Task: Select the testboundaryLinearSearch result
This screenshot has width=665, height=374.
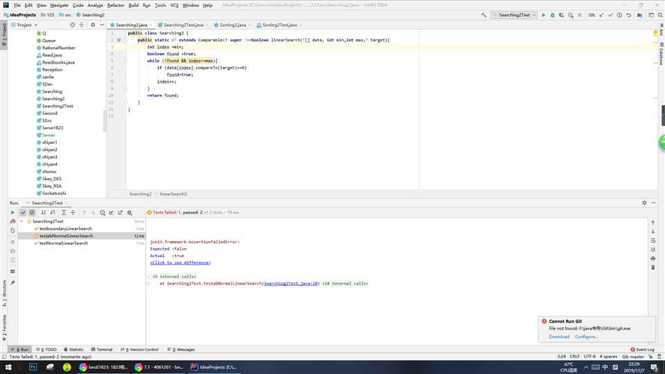Action: (x=65, y=229)
